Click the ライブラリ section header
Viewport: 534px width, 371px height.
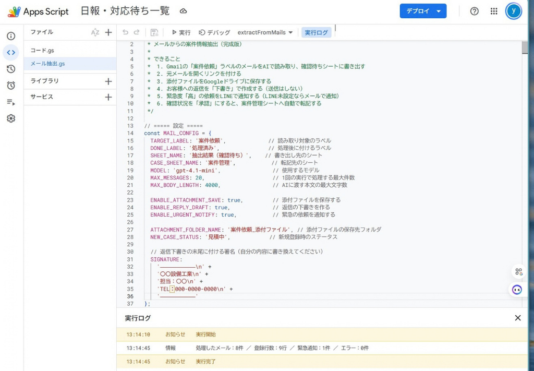[45, 81]
